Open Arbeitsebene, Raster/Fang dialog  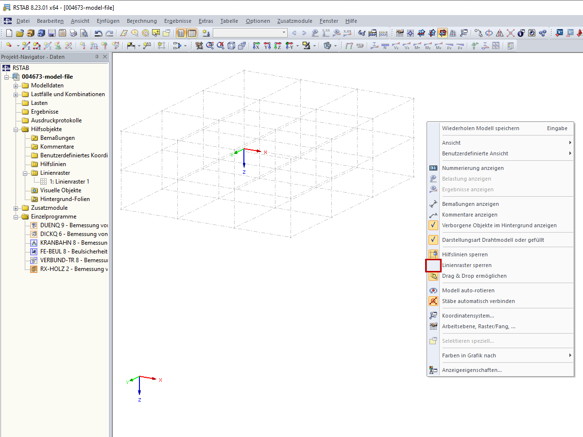[x=500, y=326]
